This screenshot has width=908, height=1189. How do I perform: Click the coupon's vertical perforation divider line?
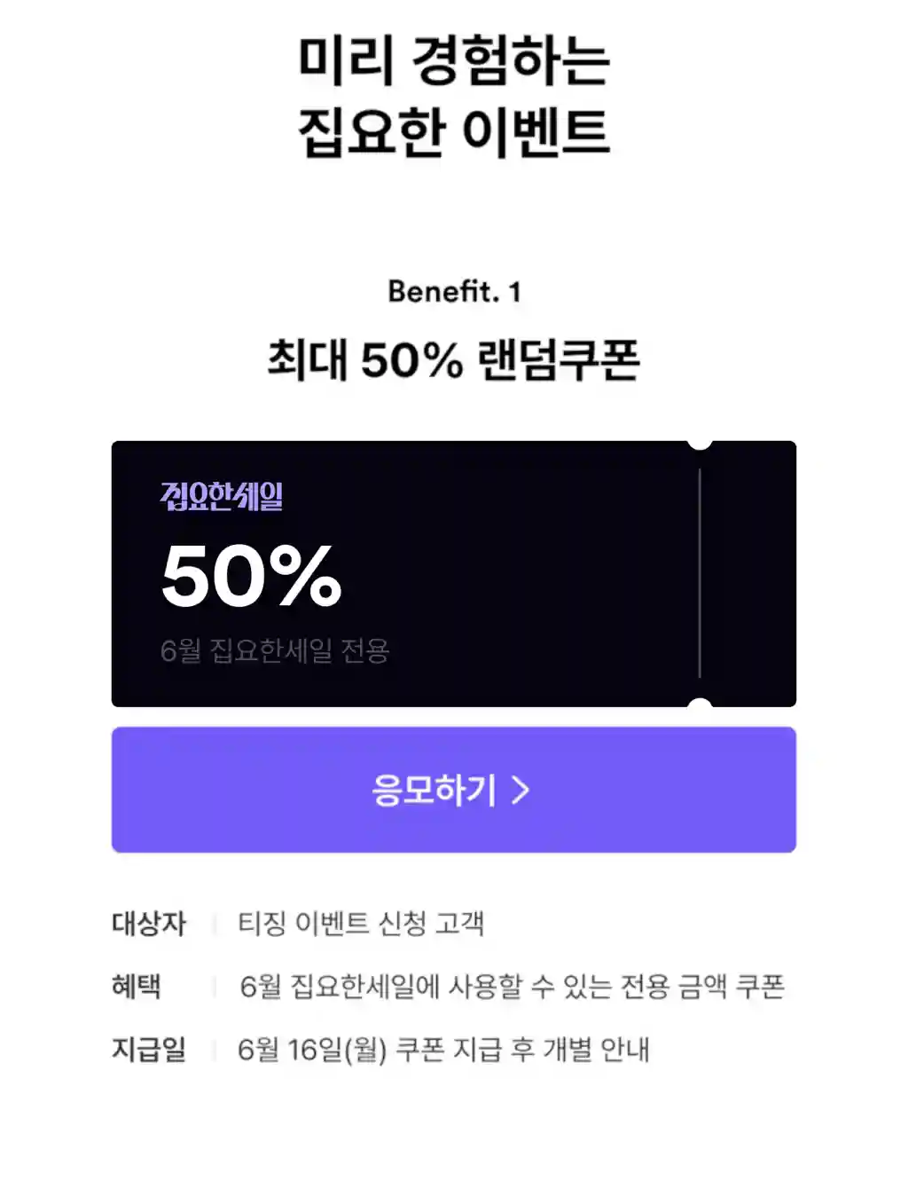[700, 574]
